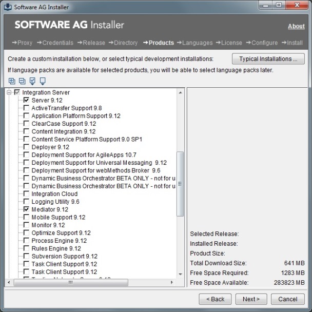Check the Mobile Support 9.12 box
This screenshot has height=312, width=312.
[x=26, y=217]
